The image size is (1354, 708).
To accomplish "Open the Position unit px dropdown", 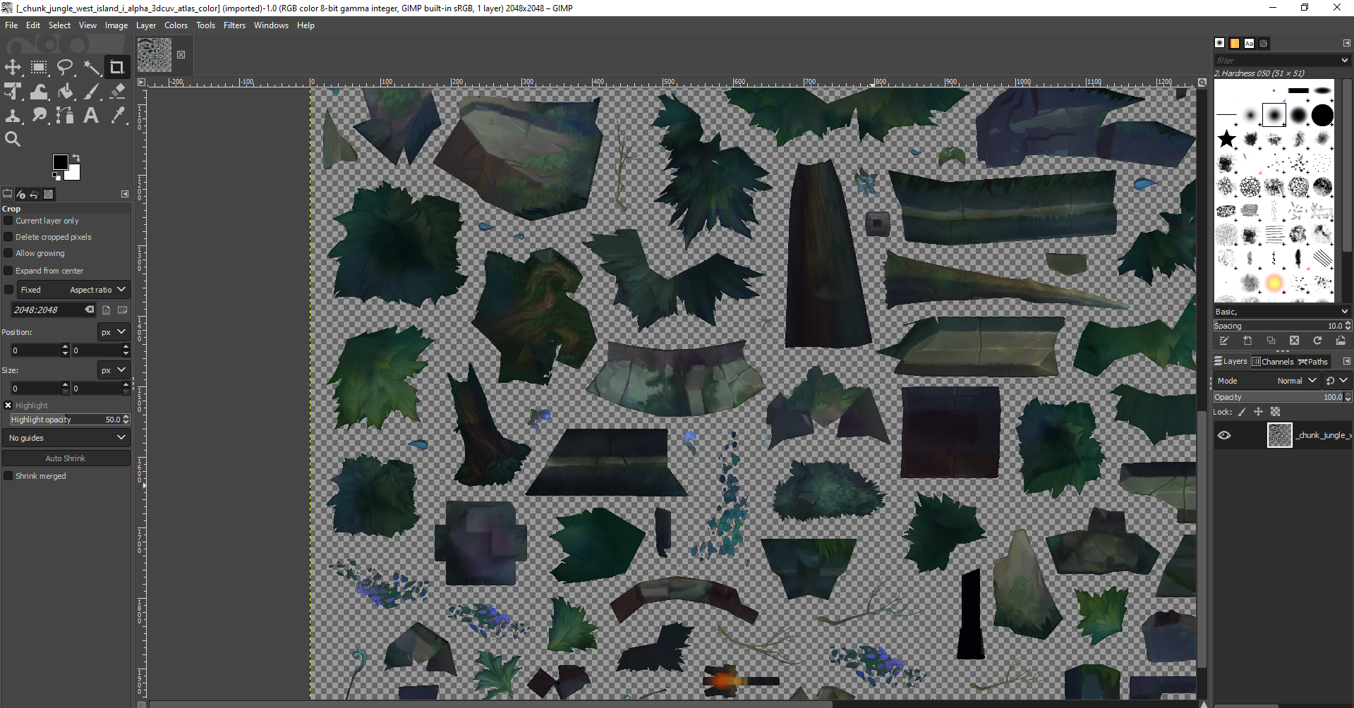I will pyautogui.click(x=113, y=332).
